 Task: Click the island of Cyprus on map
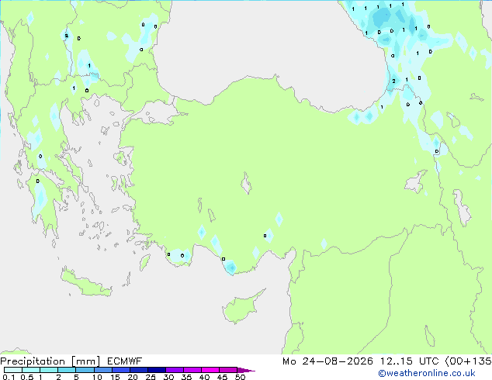[x=242, y=306]
